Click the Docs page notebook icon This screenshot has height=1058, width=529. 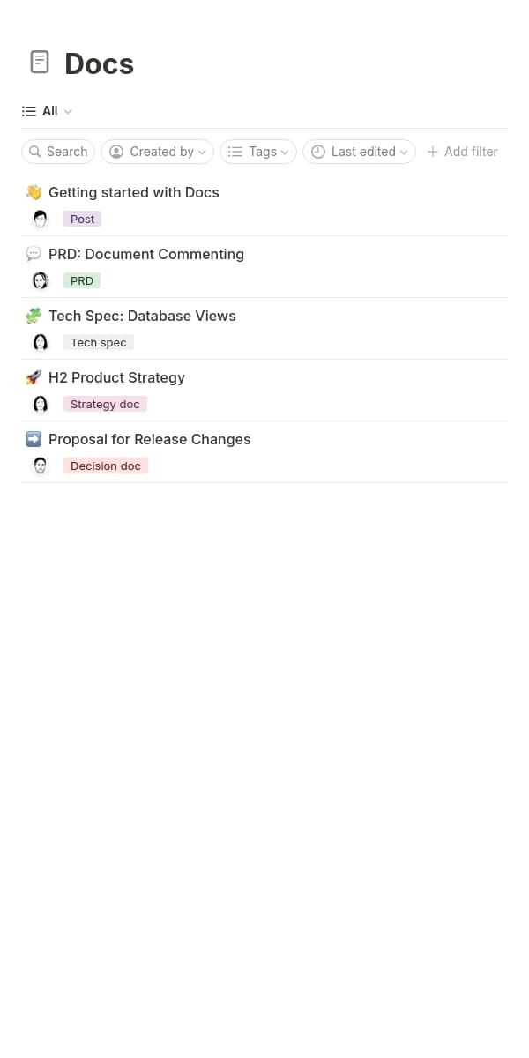click(40, 62)
